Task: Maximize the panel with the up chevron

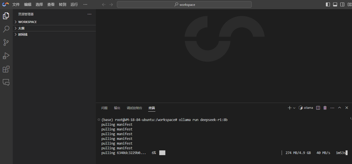Action: (x=340, y=108)
